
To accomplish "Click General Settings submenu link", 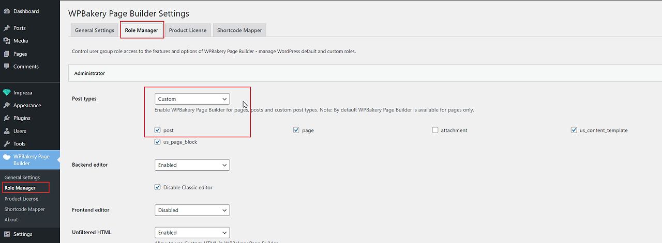I will click(22, 177).
